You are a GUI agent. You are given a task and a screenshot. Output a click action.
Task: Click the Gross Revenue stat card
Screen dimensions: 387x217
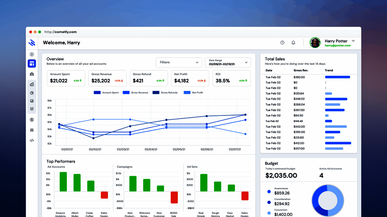click(x=107, y=78)
